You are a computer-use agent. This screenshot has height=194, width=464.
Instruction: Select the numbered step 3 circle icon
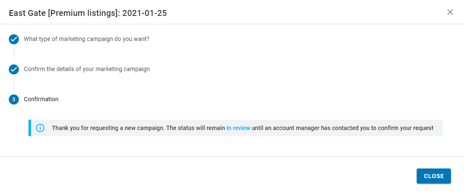click(x=14, y=100)
